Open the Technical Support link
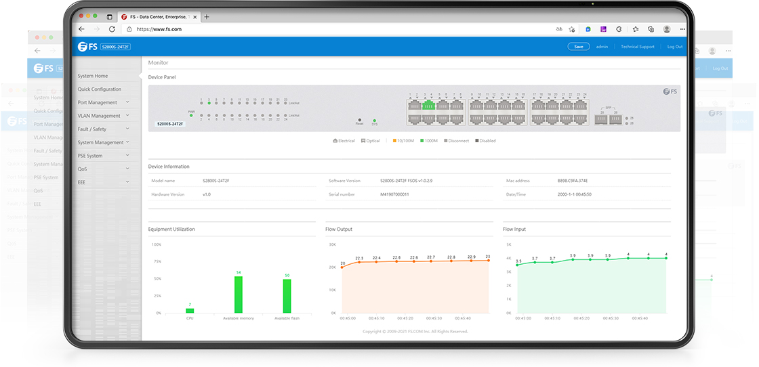This screenshot has width=759, height=367. point(638,47)
